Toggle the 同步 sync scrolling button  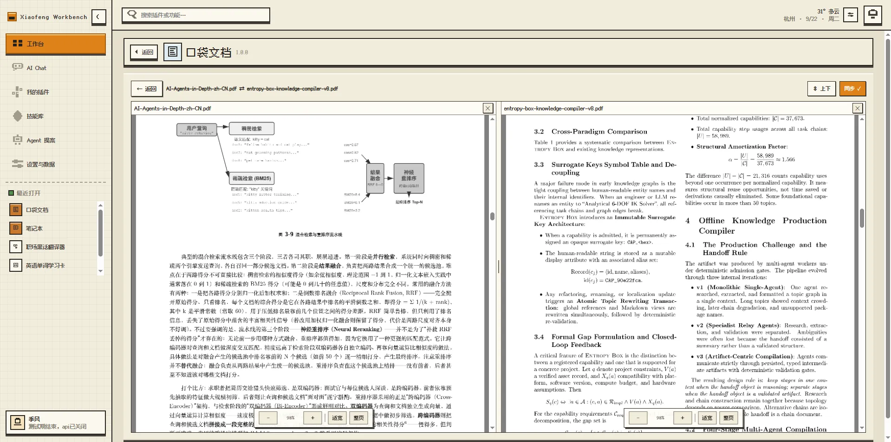(852, 89)
